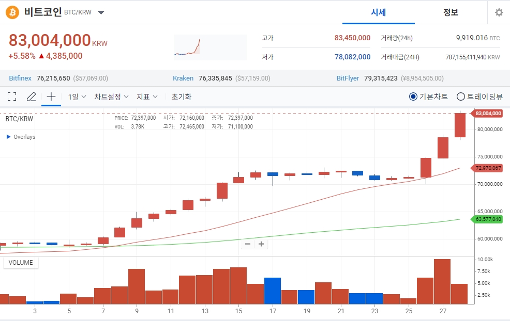Open settings gear icon
The width and height of the screenshot is (510, 321).
pos(499,12)
